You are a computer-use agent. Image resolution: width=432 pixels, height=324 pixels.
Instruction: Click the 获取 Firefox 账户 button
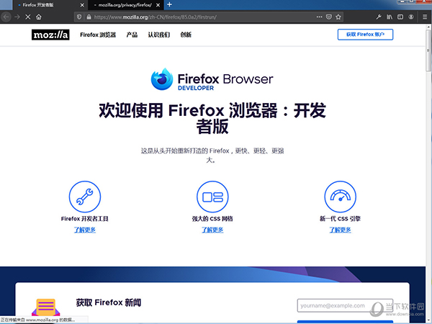click(x=365, y=35)
